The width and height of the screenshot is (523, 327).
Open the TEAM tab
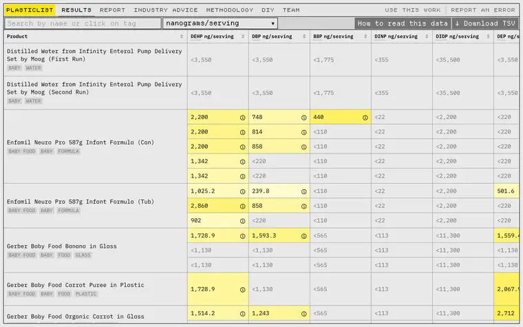pyautogui.click(x=291, y=10)
